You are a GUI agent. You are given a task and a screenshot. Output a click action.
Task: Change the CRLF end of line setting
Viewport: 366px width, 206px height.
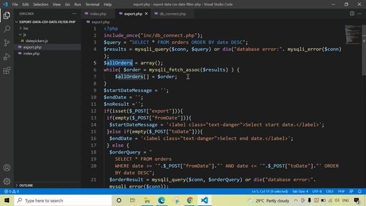point(329,192)
